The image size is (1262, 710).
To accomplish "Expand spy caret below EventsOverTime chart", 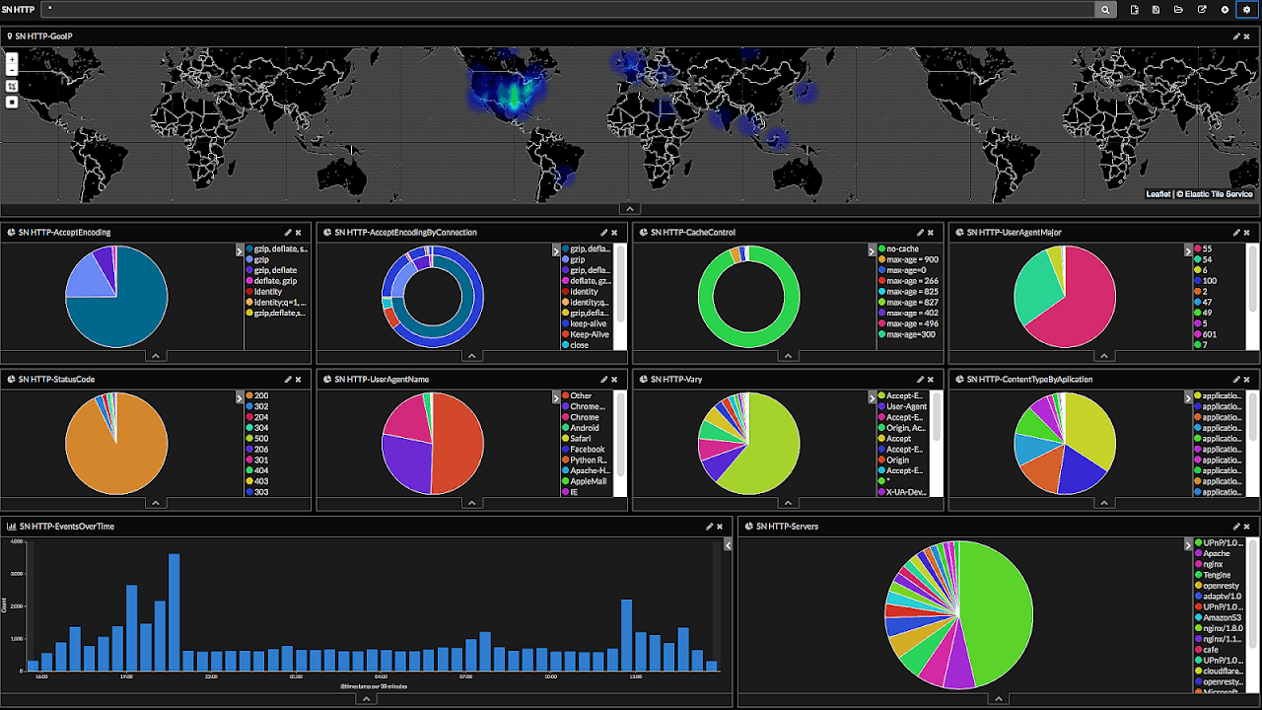I will coord(366,698).
